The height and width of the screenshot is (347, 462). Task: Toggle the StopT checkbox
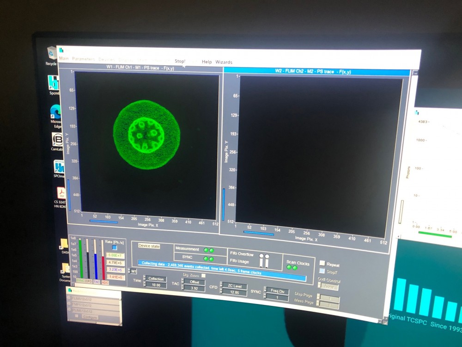(322, 271)
